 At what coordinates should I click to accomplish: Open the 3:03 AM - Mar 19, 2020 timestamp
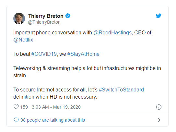pos(56,107)
